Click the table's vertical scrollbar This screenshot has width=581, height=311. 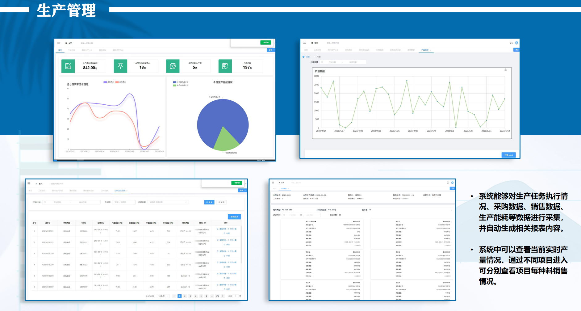point(241,245)
